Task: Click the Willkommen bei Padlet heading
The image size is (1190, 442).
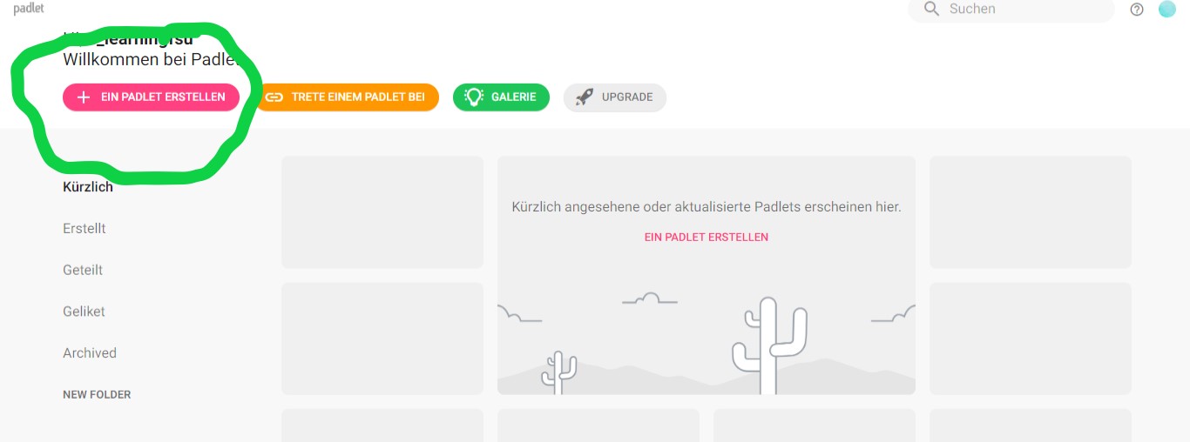Action: tap(150, 60)
